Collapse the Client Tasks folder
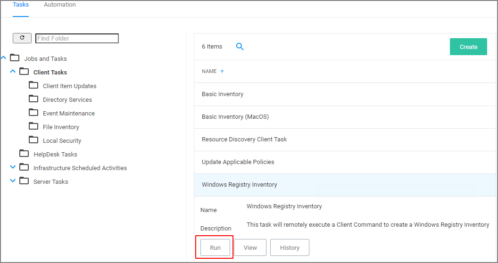 point(13,72)
